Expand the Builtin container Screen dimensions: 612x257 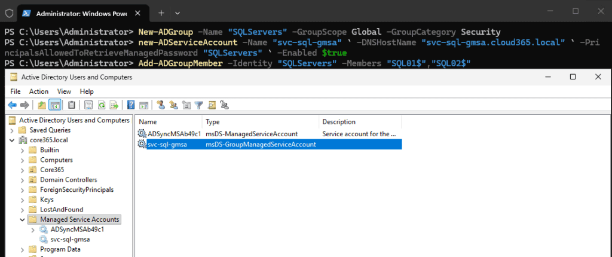coord(22,150)
